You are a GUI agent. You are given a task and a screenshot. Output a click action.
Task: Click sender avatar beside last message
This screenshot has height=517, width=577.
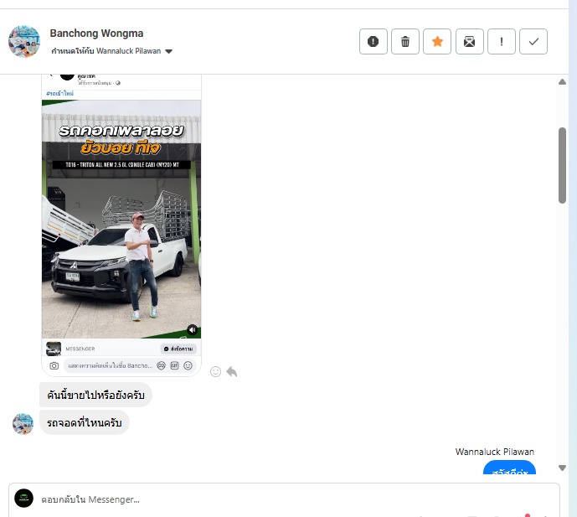point(23,423)
